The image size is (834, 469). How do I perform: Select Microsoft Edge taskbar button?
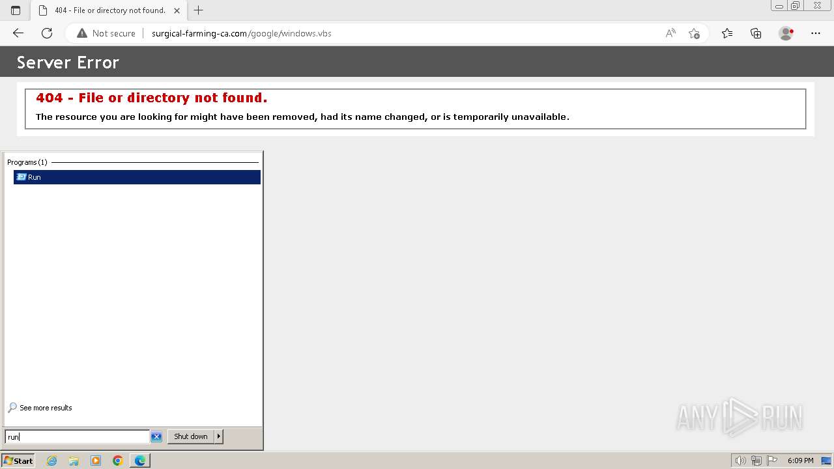click(140, 461)
